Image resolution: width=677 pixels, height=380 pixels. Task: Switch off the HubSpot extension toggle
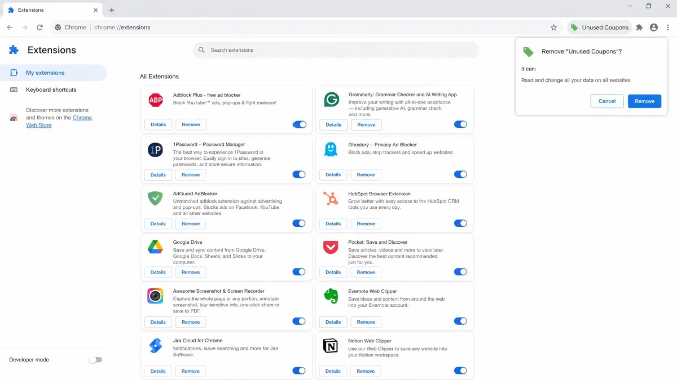point(460,223)
